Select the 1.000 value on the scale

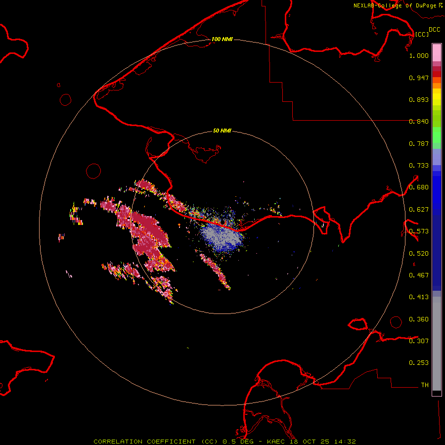(419, 55)
